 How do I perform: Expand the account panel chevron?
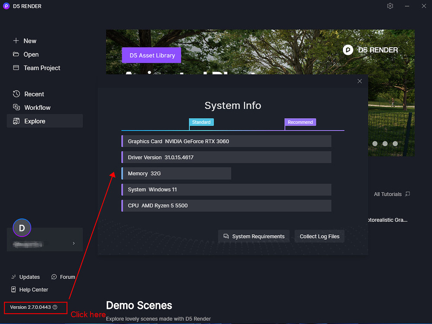tap(74, 243)
